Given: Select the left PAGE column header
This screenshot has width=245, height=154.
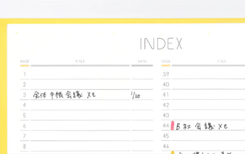Looking at the screenshot, I should coord(24,61).
